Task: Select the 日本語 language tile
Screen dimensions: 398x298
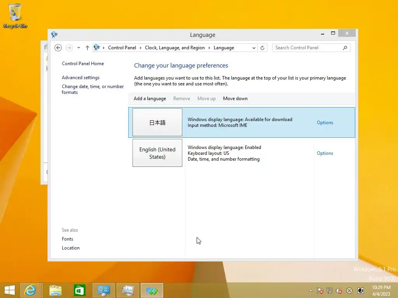Action: (157, 122)
